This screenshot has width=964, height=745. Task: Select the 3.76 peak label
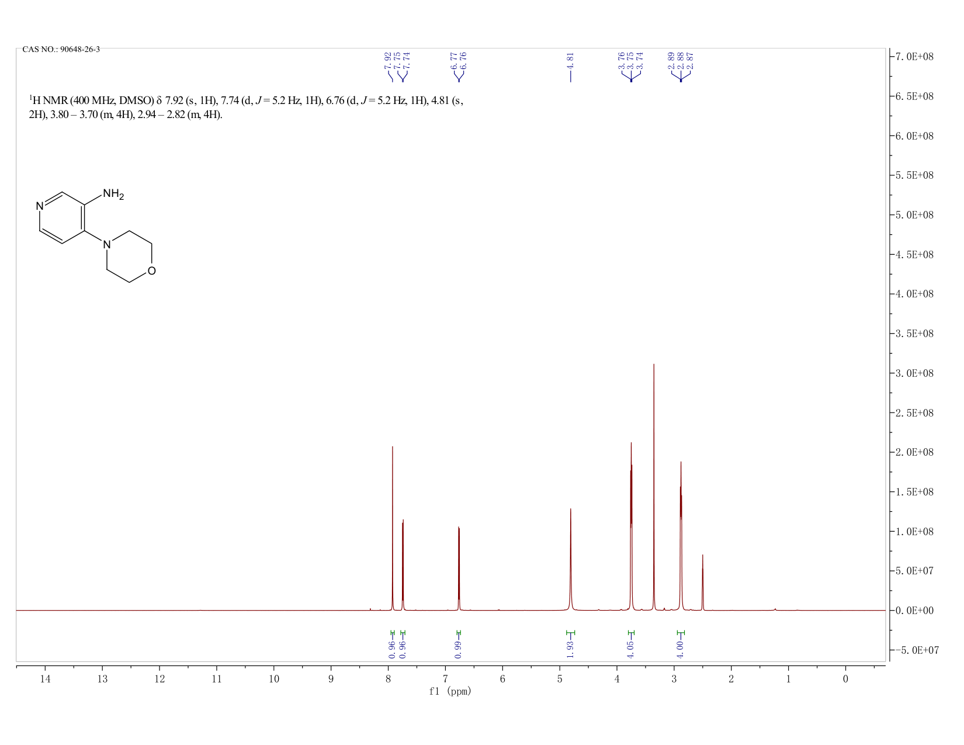pos(622,61)
